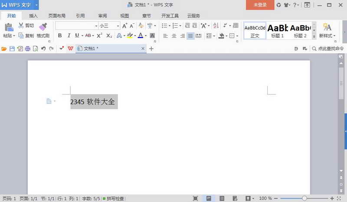The height and width of the screenshot is (202, 347).
Task: Expand the borders dropdown arrow
Action: point(237,36)
